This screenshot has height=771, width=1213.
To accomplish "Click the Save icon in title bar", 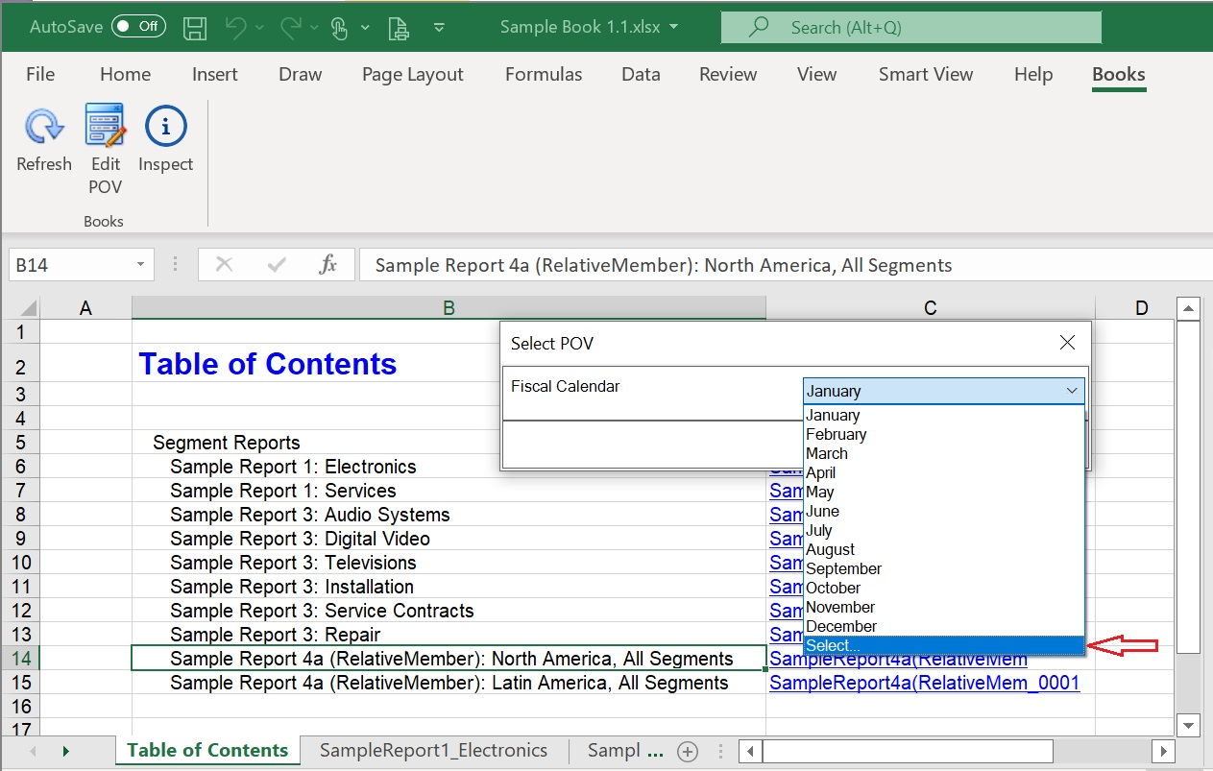I will [195, 28].
